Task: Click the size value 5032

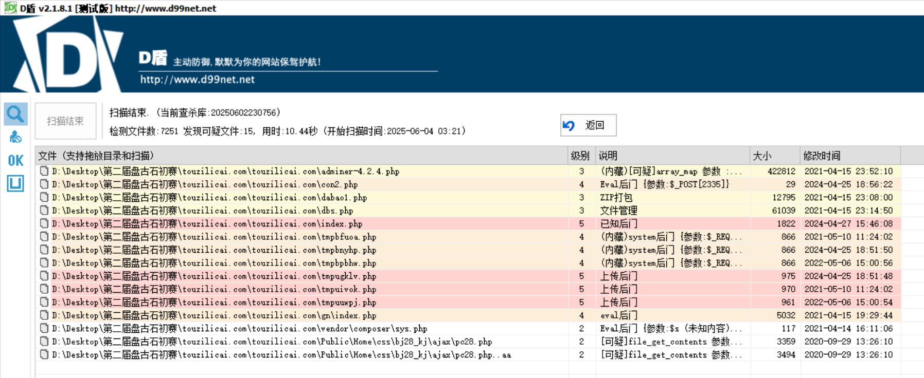Action: click(x=786, y=315)
